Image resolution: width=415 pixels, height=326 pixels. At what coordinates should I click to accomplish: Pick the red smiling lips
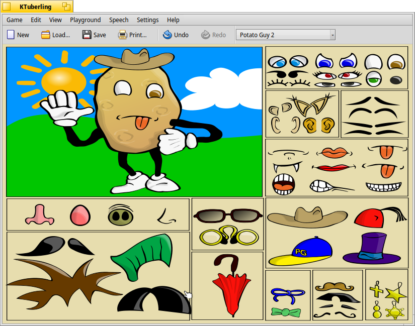334,167
